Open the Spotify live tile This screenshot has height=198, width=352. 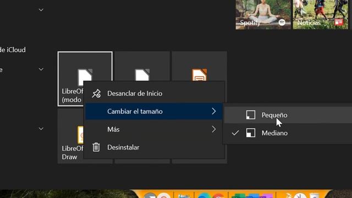pyautogui.click(x=263, y=15)
